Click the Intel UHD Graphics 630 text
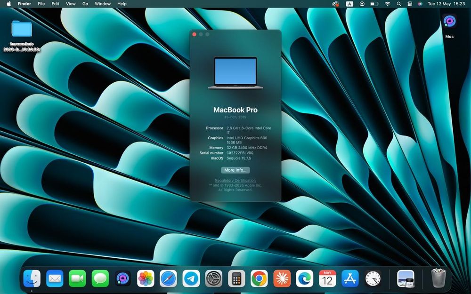 pyautogui.click(x=247, y=138)
